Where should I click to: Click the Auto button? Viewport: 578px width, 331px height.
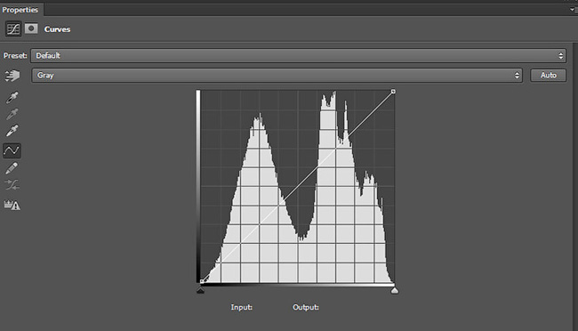click(548, 76)
